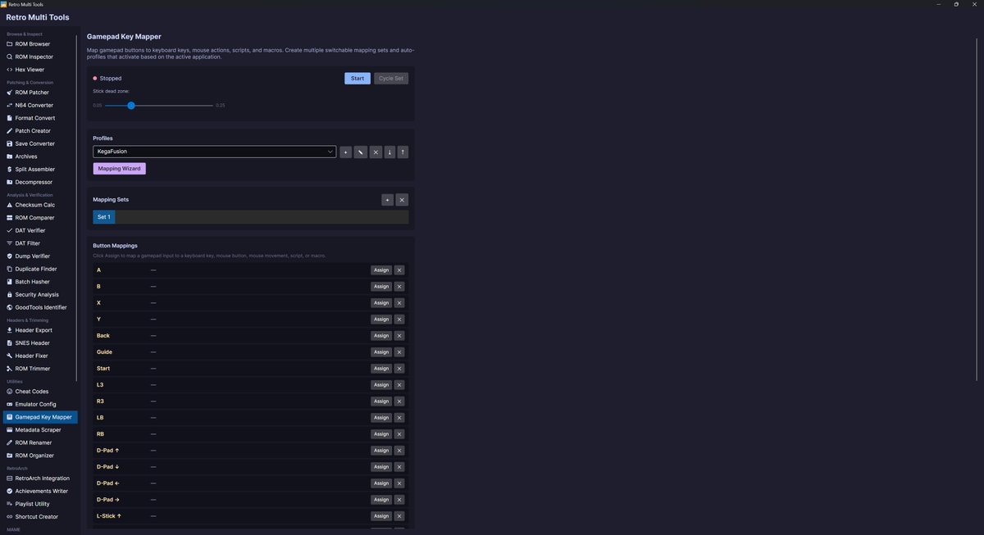Assign a mapping to RB
This screenshot has width=984, height=535.
click(381, 434)
